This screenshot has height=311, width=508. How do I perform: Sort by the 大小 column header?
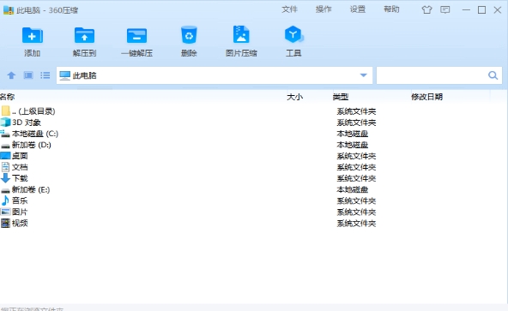pos(294,97)
